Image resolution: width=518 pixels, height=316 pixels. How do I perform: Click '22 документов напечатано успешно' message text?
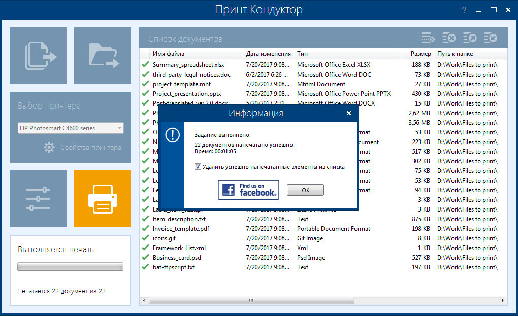coord(244,145)
